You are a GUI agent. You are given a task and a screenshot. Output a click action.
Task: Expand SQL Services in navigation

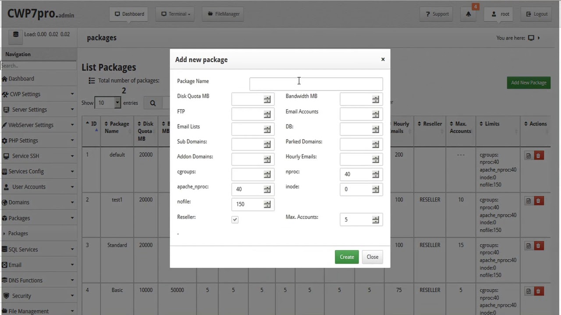(38, 249)
